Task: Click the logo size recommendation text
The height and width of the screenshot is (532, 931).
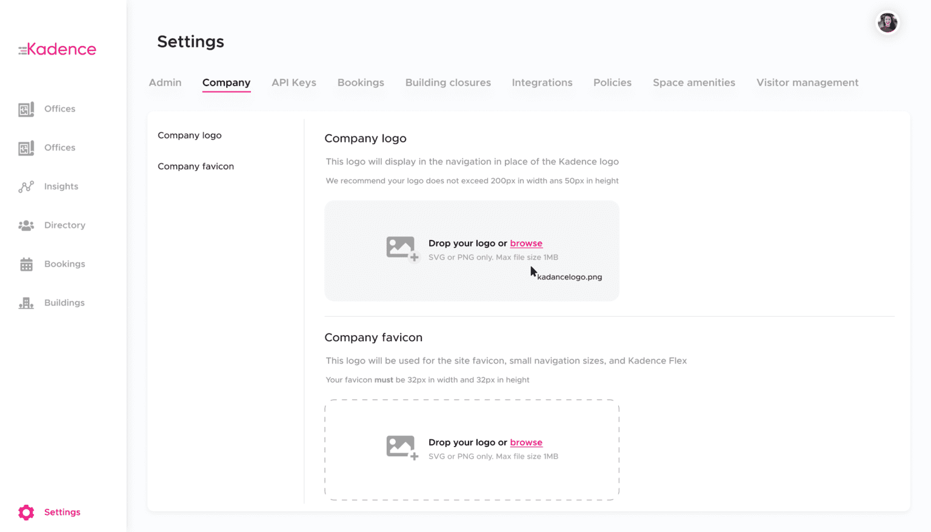Action: pyautogui.click(x=472, y=181)
